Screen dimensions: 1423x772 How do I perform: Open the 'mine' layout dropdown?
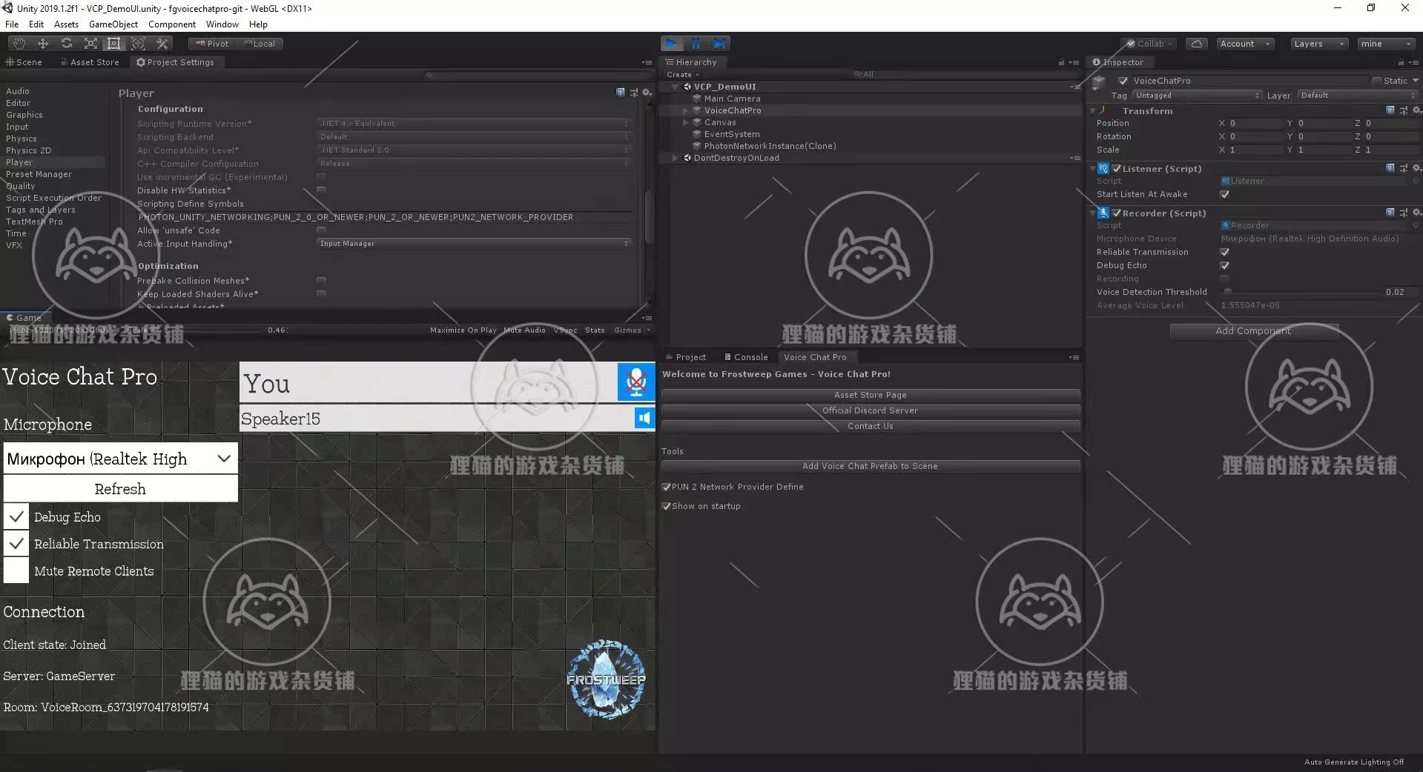click(1386, 44)
